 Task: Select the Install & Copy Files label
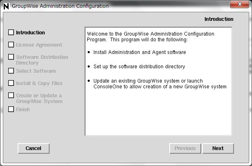pyautogui.click(x=39, y=83)
